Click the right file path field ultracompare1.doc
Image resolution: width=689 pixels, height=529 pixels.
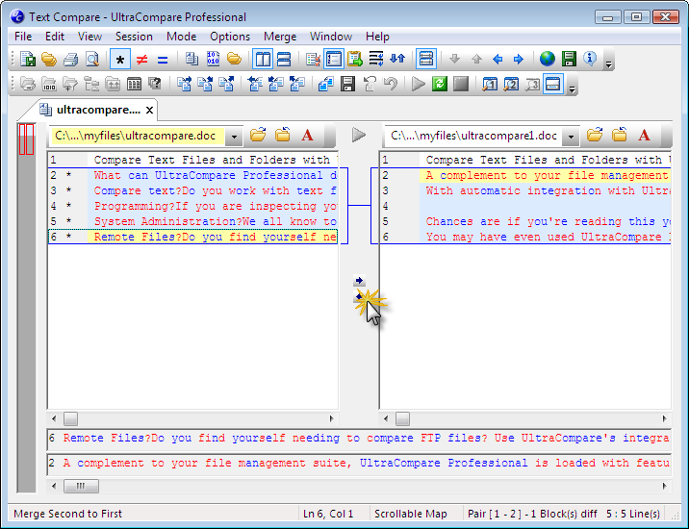[x=474, y=136]
